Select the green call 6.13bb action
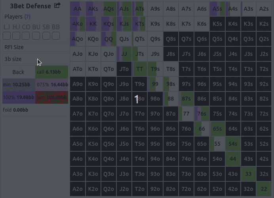Viewport: 274px width, 198px height. (52, 72)
